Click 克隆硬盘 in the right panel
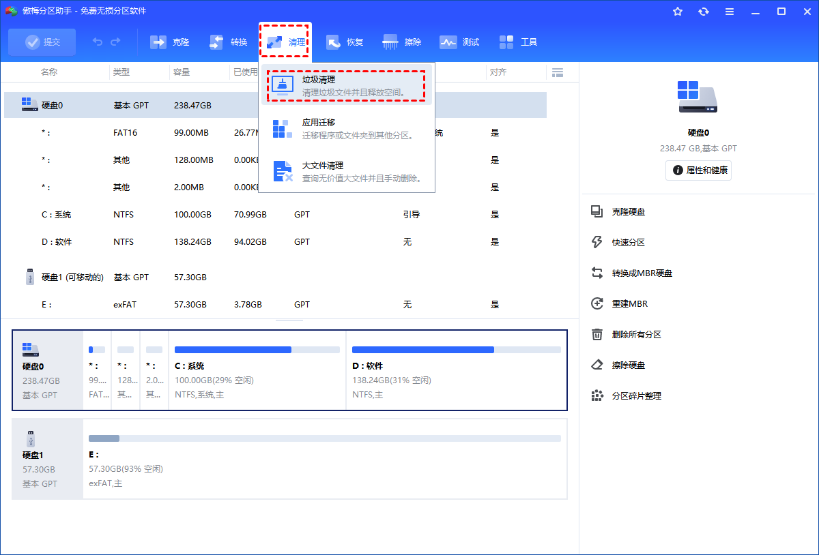819x555 pixels. (628, 212)
